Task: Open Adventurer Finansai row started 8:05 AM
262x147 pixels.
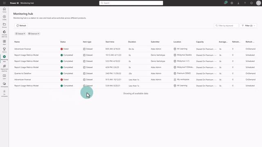Action: (23, 49)
